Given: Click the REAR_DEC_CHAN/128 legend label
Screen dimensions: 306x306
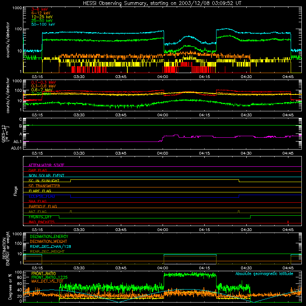Looking at the screenshot, I should [x=50, y=246].
